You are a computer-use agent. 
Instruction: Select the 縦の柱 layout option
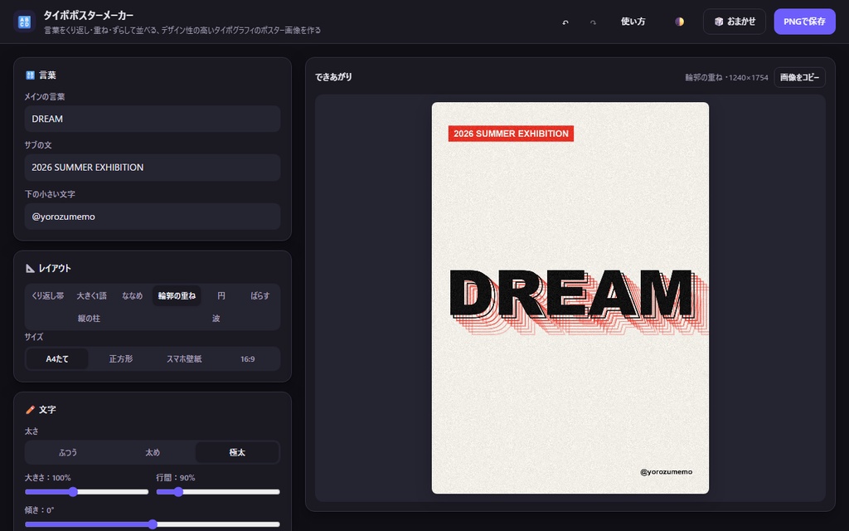click(x=89, y=319)
